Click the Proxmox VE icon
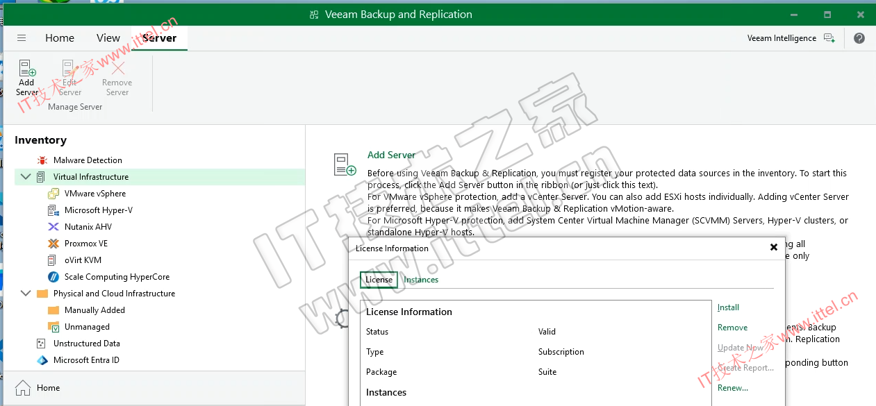 53,244
